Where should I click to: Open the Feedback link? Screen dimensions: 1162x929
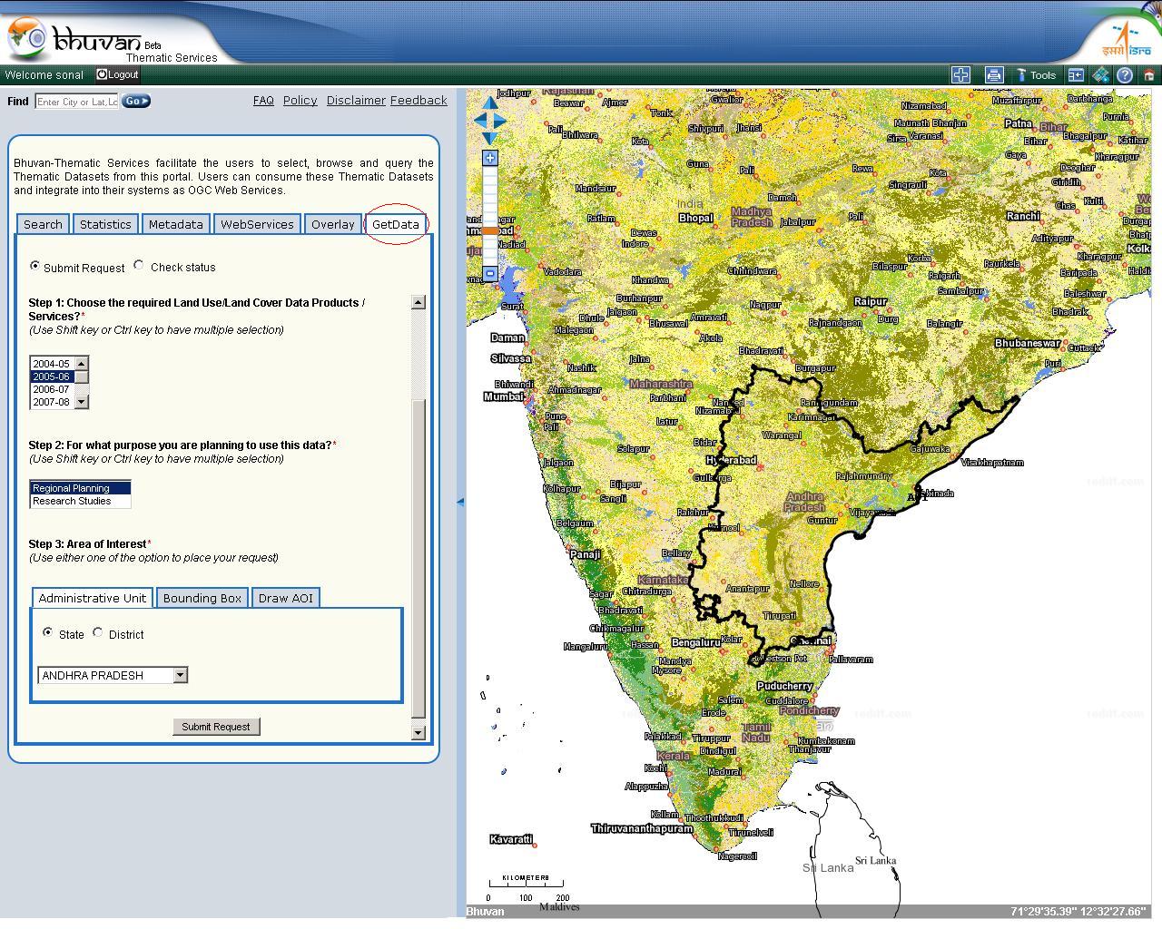point(419,101)
